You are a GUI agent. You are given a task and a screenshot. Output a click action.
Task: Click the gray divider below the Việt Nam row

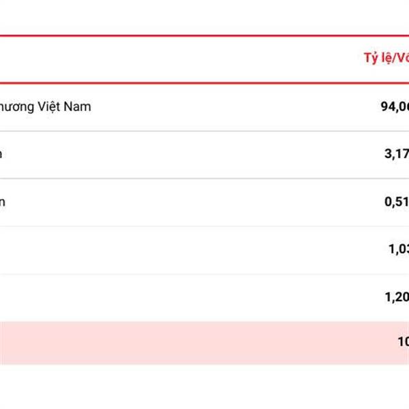(x=204, y=131)
